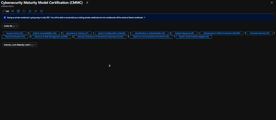Open workbook with the folder icon

(12, 11)
